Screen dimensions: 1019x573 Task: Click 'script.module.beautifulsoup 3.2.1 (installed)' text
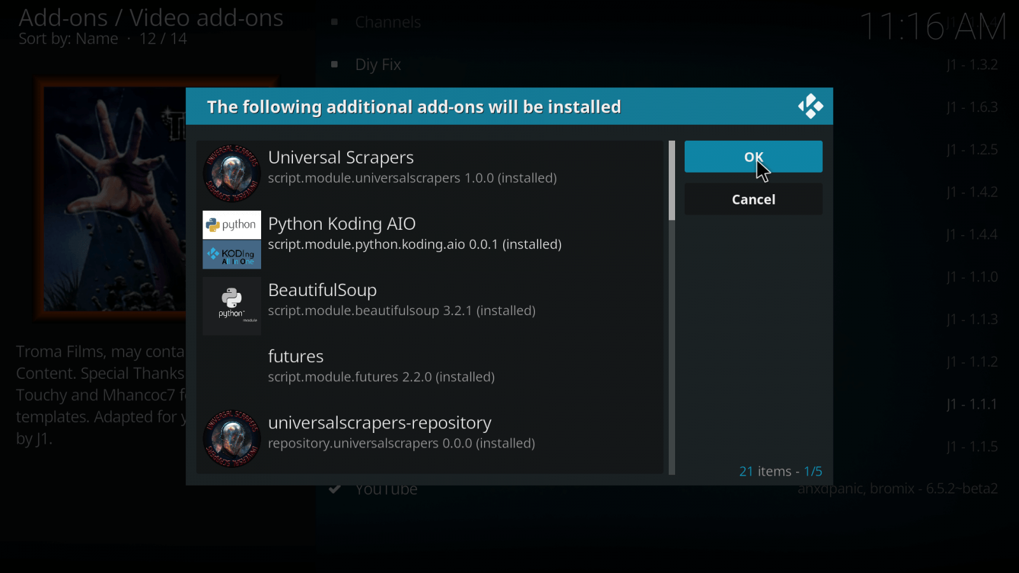pyautogui.click(x=402, y=311)
